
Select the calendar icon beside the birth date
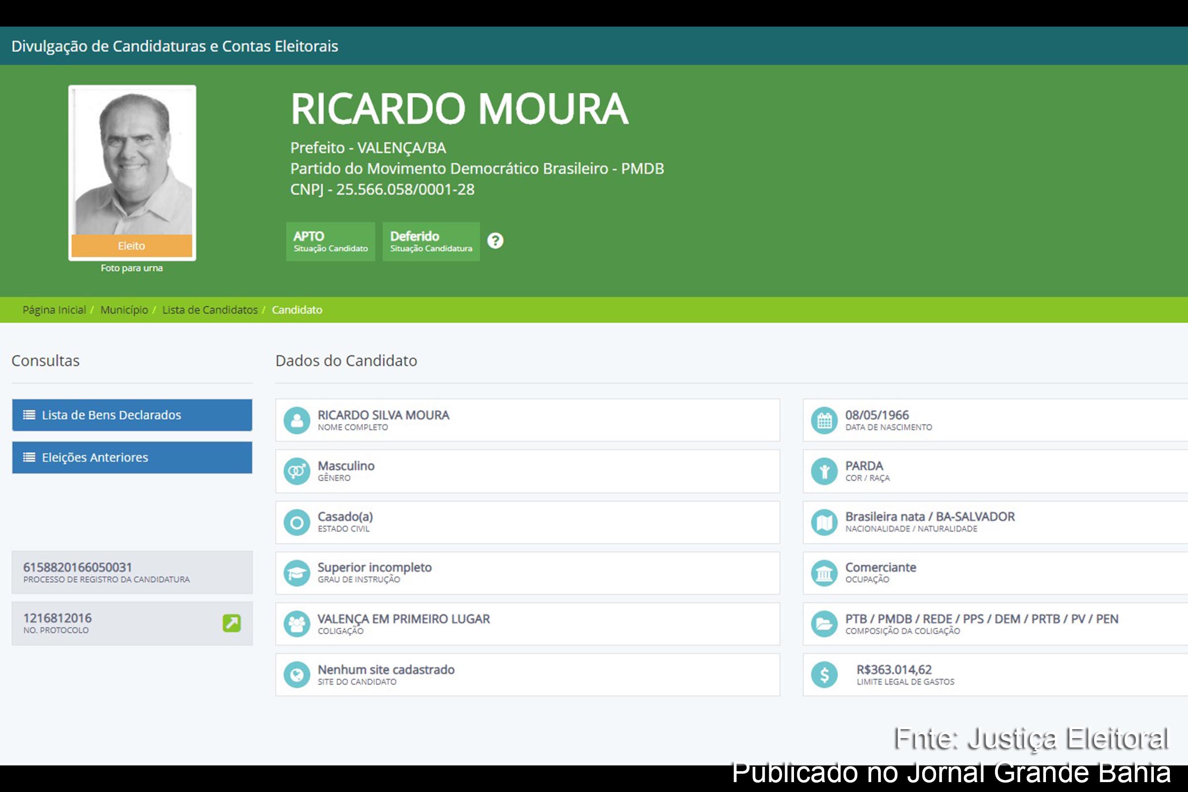tap(825, 420)
